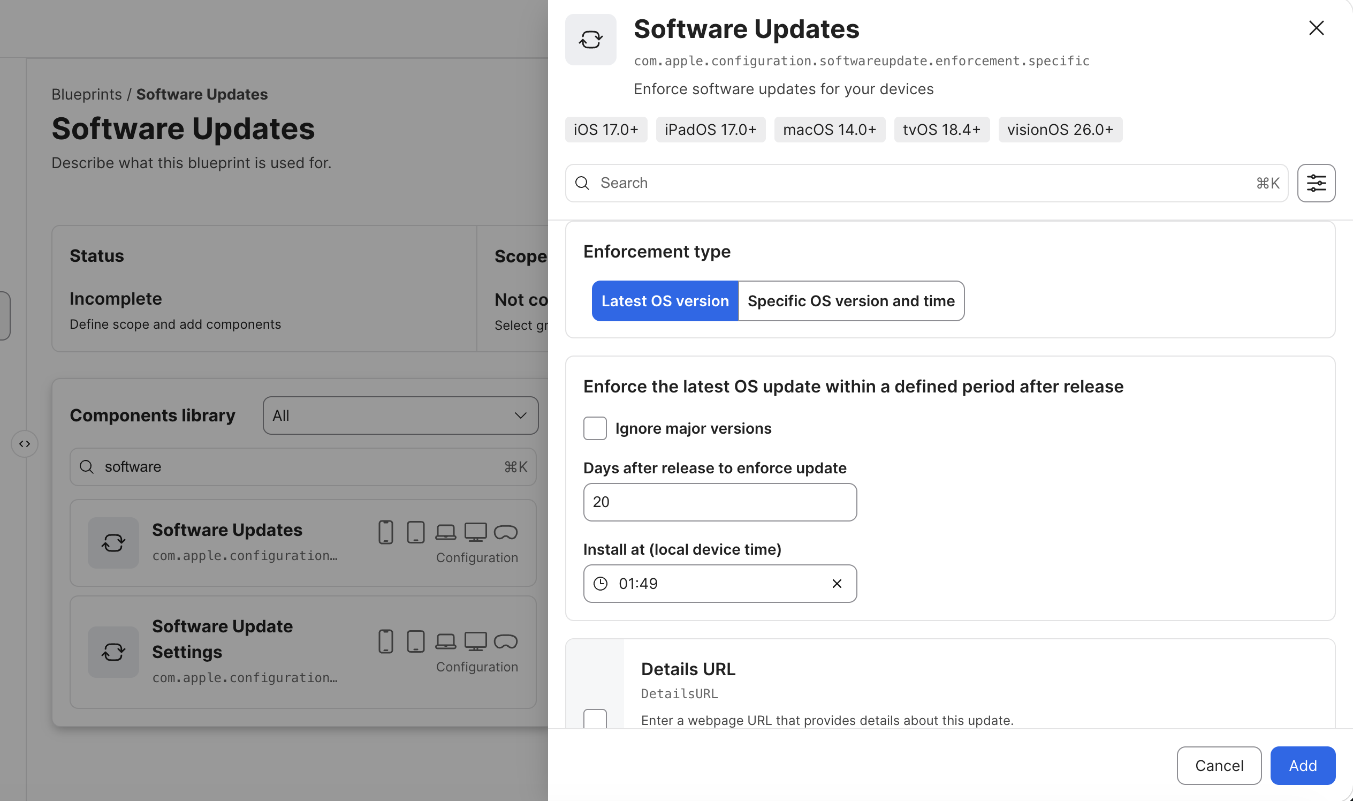Screen dimensions: 1353x801
Task: Click the ⌘K shortcut hint in panel search
Action: click(x=1267, y=184)
